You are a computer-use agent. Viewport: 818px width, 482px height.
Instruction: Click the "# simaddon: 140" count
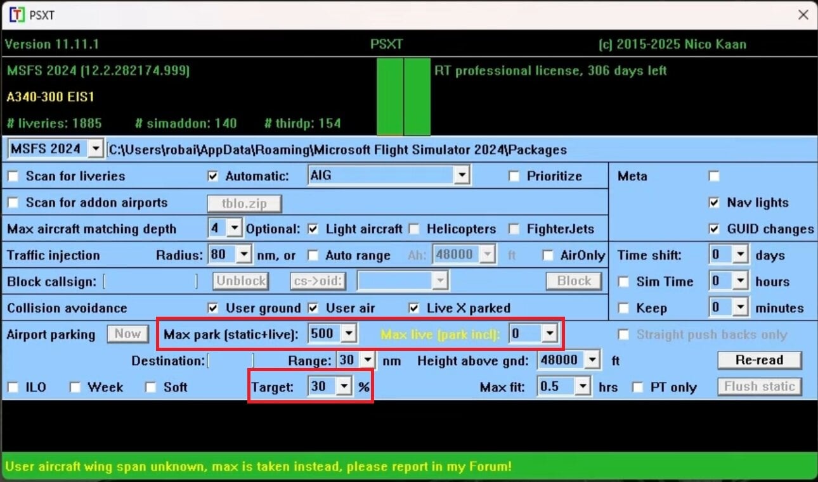coord(186,124)
